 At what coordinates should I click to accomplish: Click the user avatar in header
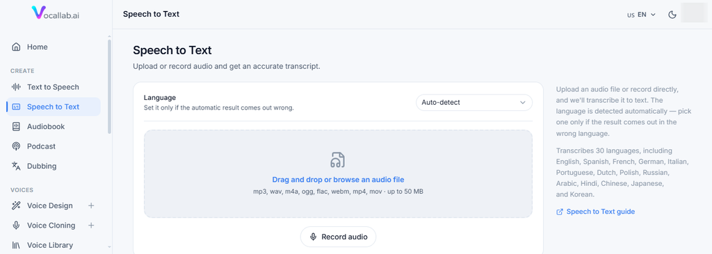[693, 12]
